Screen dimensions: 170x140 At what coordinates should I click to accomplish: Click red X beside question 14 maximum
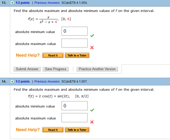click(92, 122)
